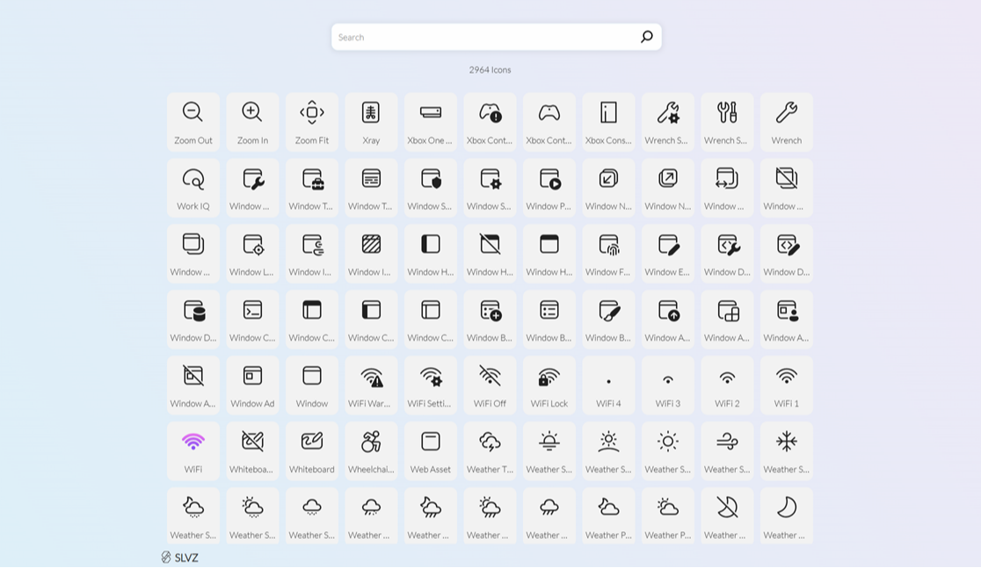This screenshot has width=981, height=568.
Task: Choose the Whiteboard icon tile
Action: pos(311,451)
